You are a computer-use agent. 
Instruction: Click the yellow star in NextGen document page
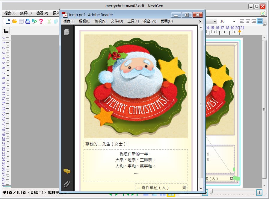[x=220, y=76]
